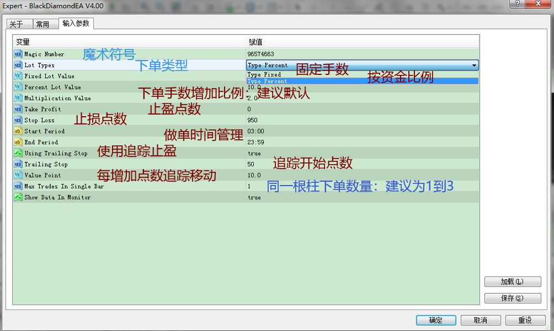Click the 123 icon beside Stop Loss

(17, 120)
